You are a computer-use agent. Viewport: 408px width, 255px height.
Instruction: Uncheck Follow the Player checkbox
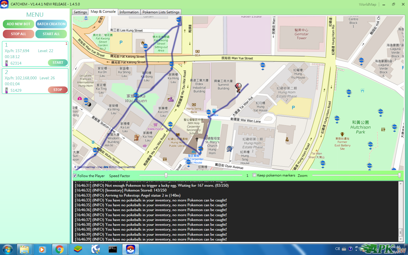point(75,176)
